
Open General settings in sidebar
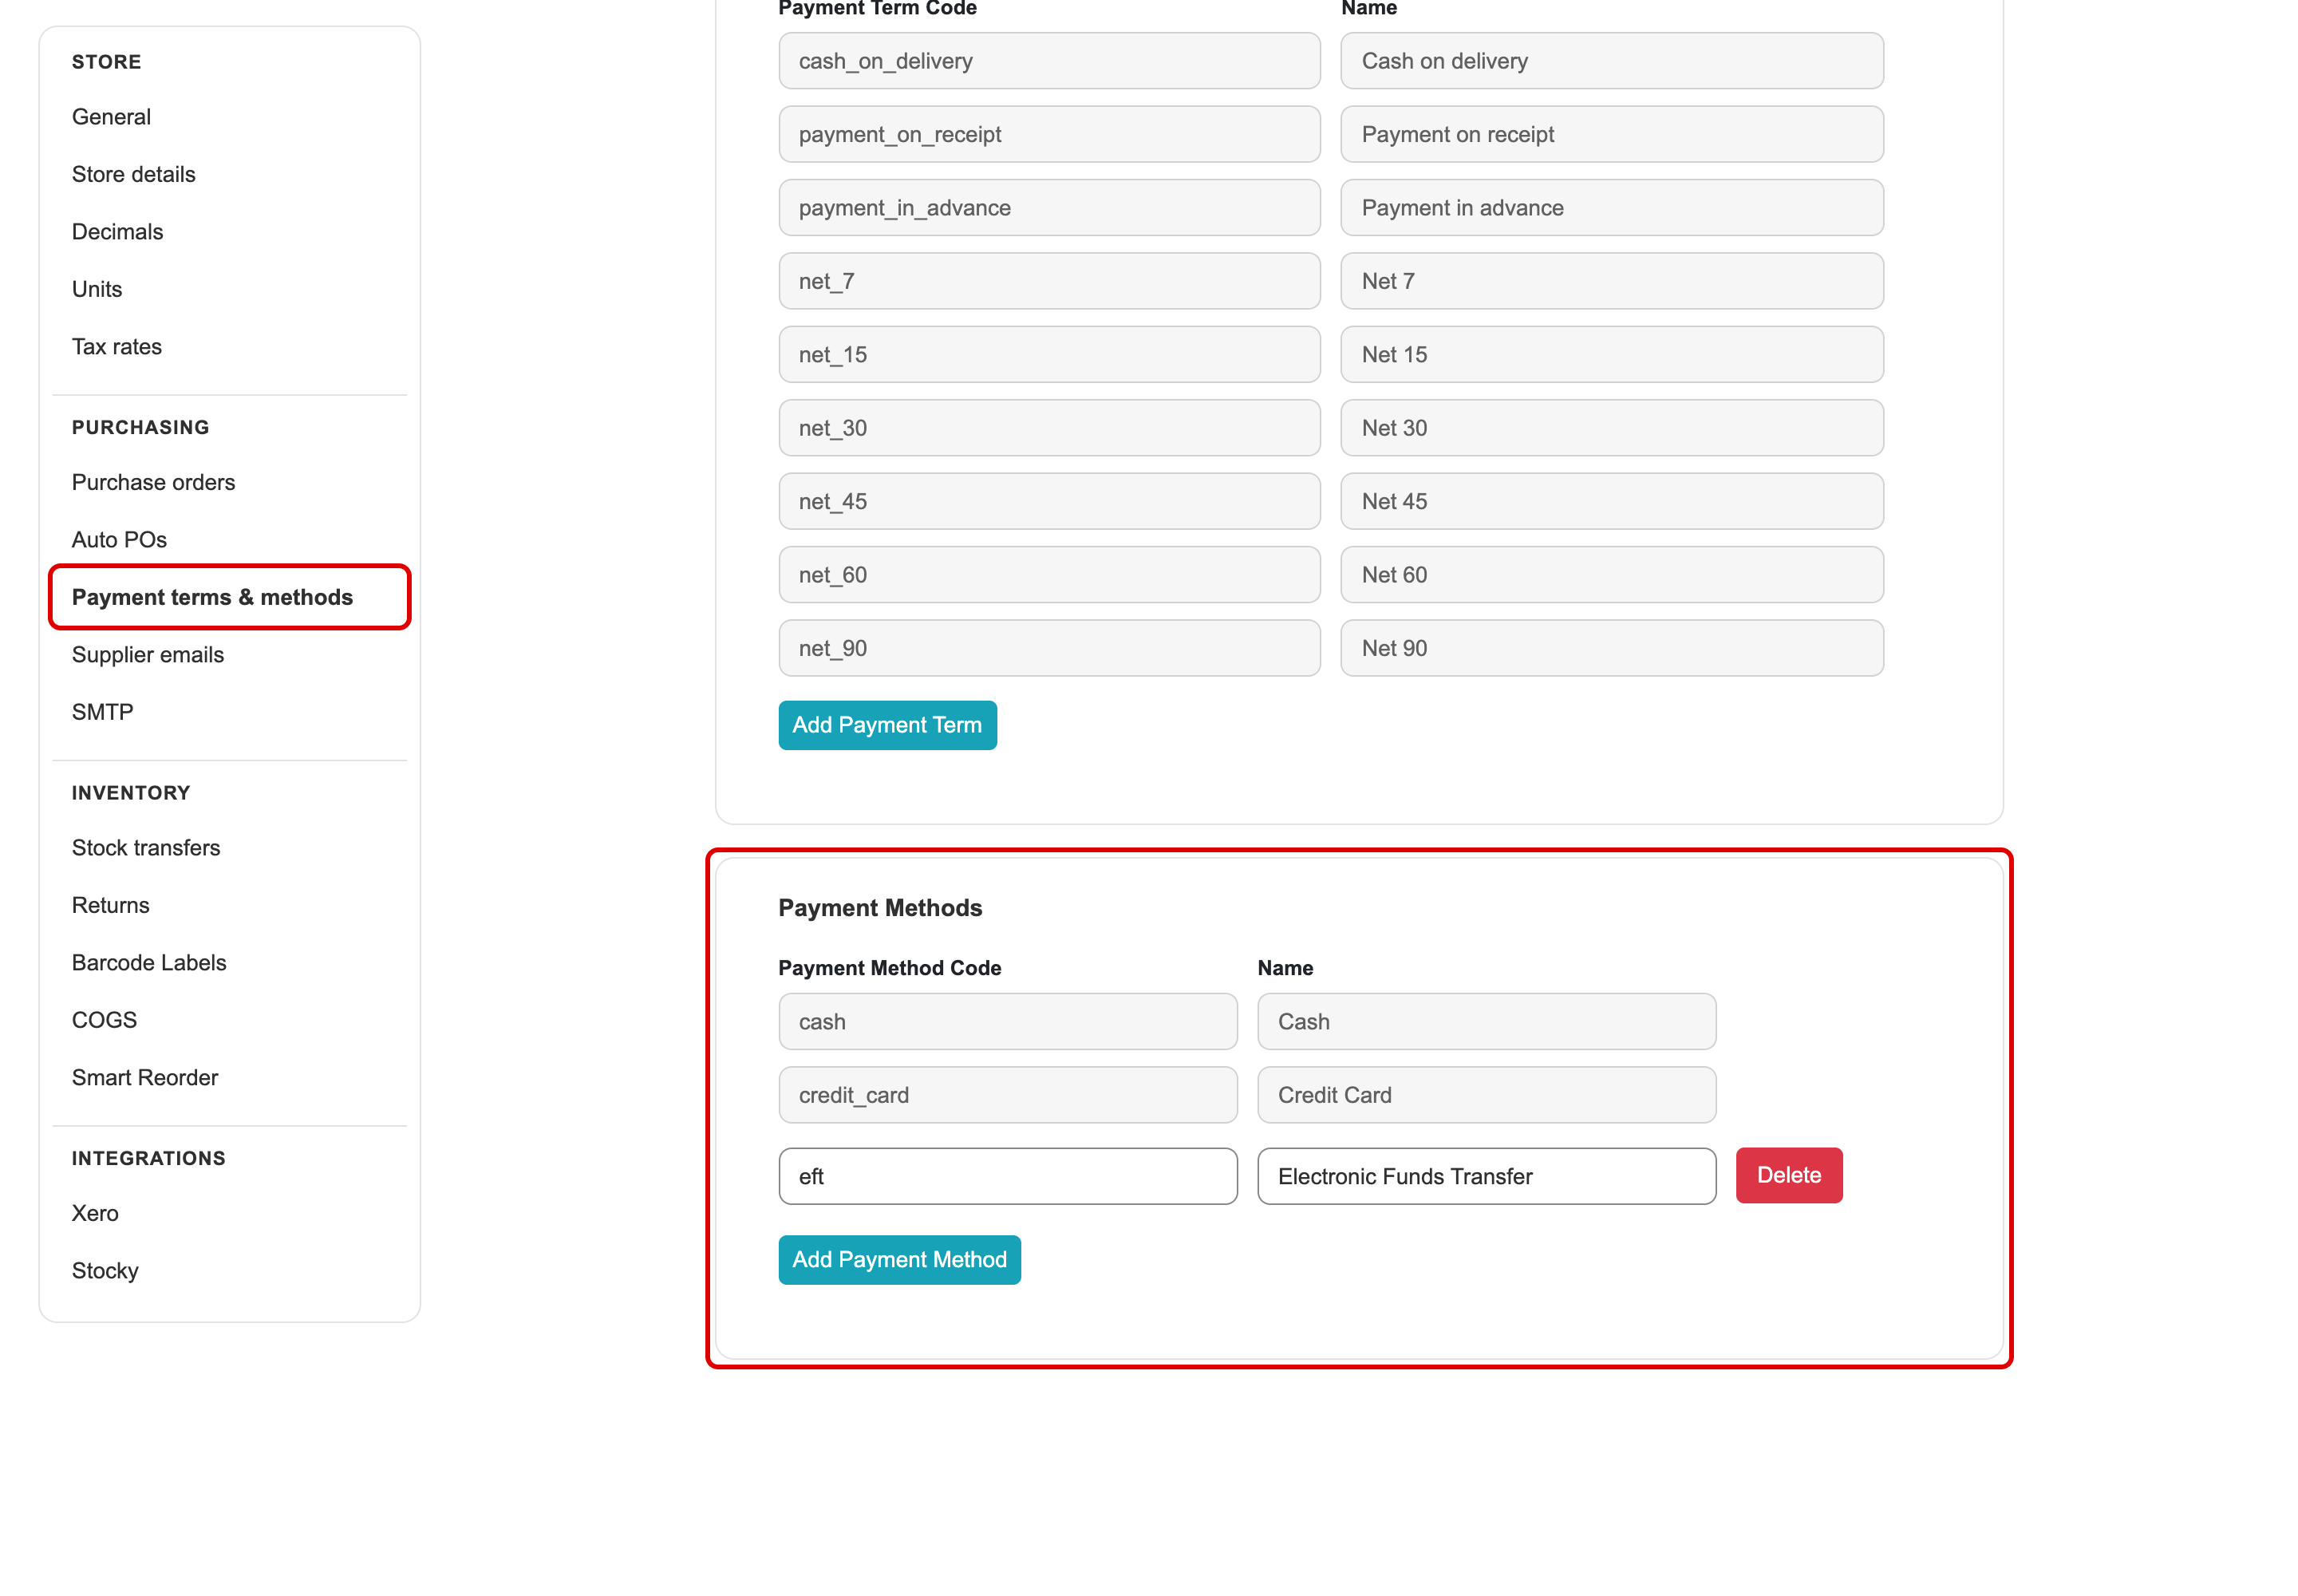click(x=111, y=117)
